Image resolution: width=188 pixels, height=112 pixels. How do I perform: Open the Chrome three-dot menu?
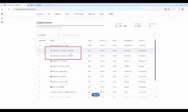click(x=186, y=9)
